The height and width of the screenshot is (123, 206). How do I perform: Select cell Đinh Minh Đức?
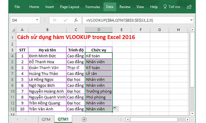[x=47, y=56]
